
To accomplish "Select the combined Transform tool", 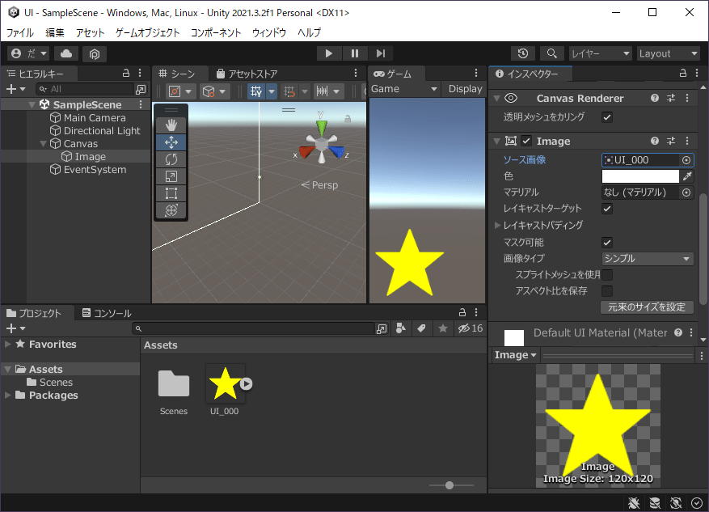I will click(171, 209).
